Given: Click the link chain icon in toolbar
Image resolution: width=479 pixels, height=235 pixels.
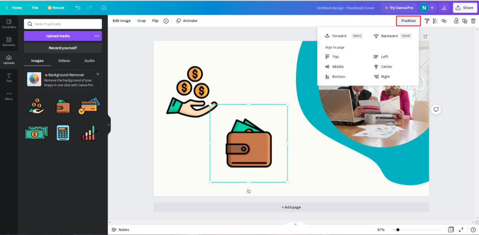Looking at the screenshot, I should click(444, 21).
